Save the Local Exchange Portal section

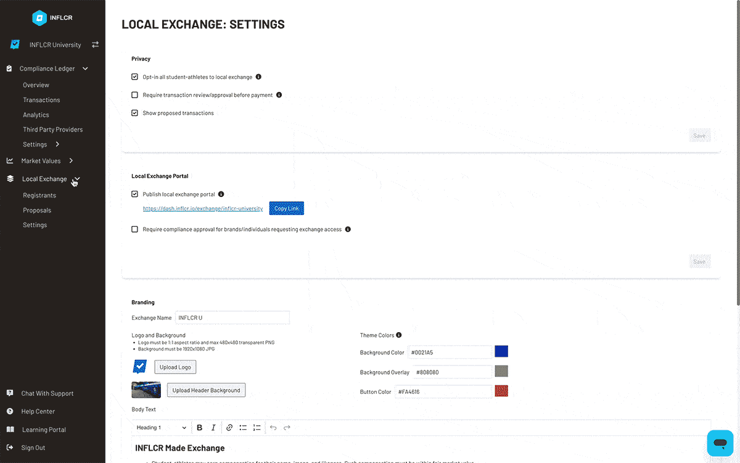699,262
